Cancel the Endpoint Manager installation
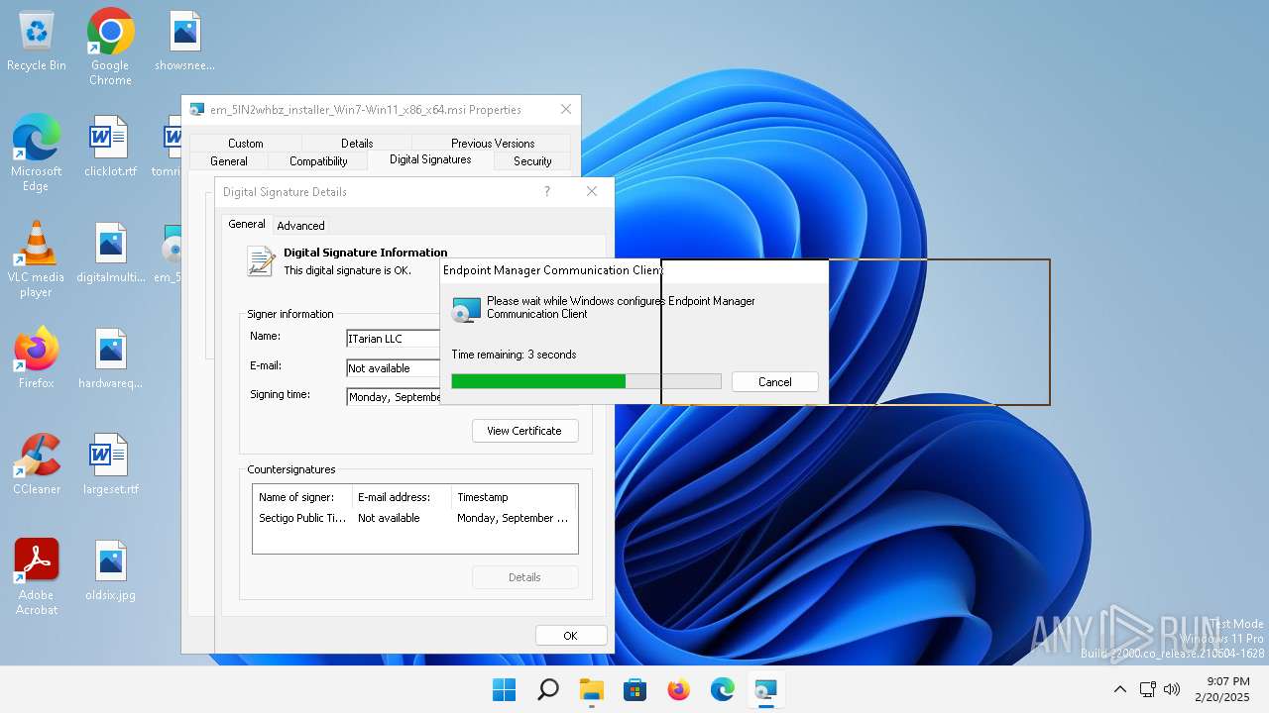1269x713 pixels. (x=775, y=382)
